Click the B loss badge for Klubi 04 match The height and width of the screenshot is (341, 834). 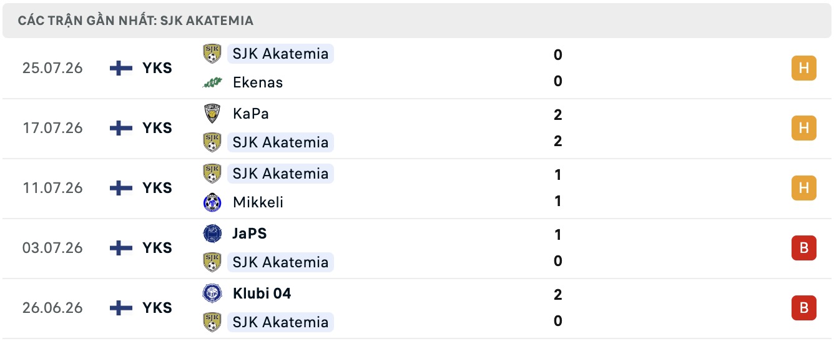(803, 308)
